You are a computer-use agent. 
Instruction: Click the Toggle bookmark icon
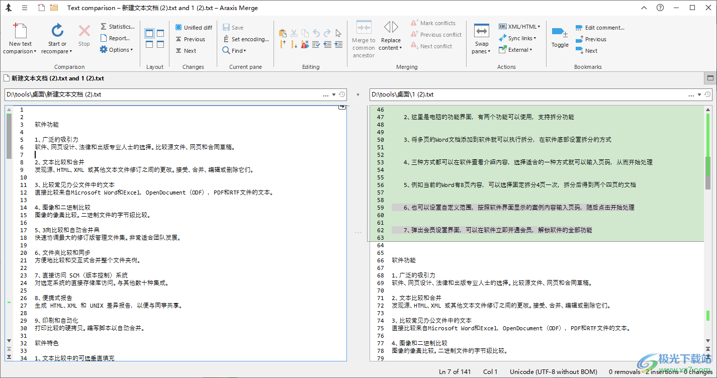(x=560, y=33)
